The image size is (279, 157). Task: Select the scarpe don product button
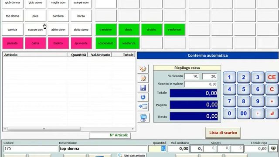(35, 30)
